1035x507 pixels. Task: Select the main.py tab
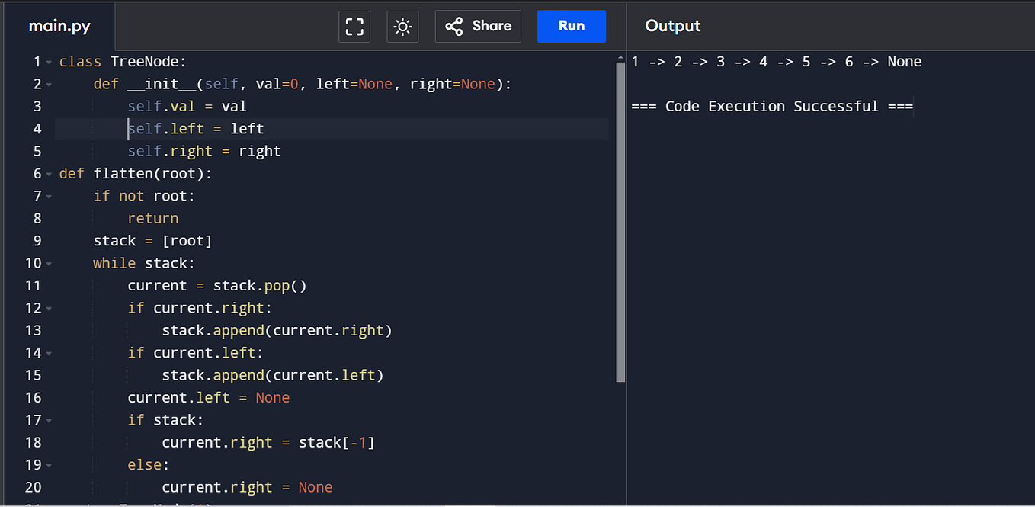click(59, 26)
